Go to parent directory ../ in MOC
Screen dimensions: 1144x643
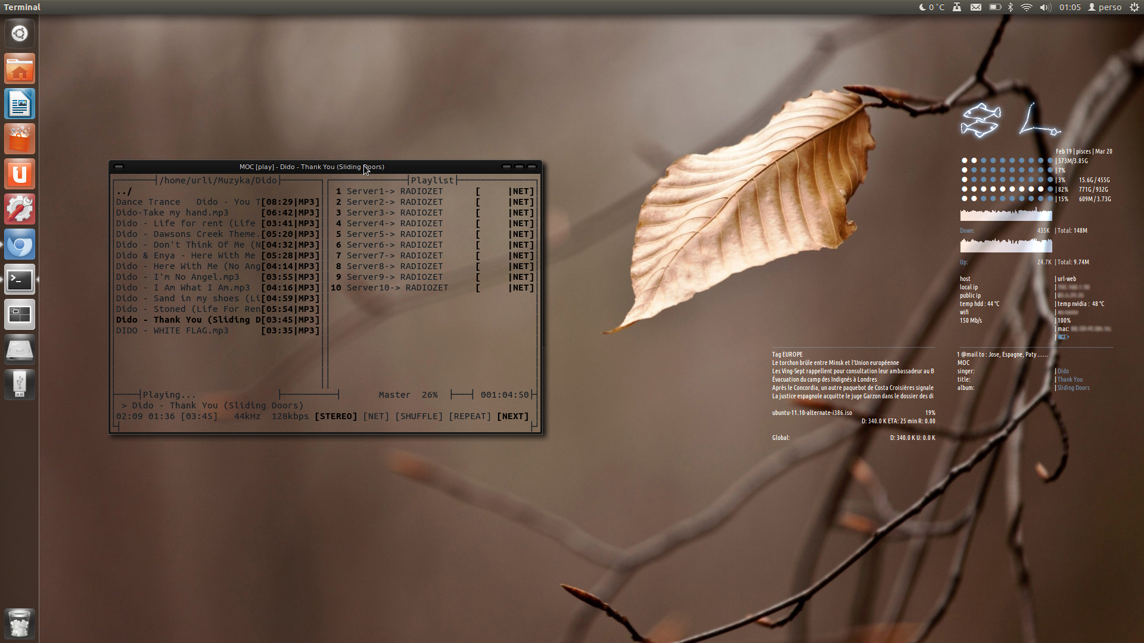[x=124, y=191]
